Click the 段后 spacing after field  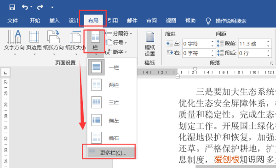pos(255,53)
